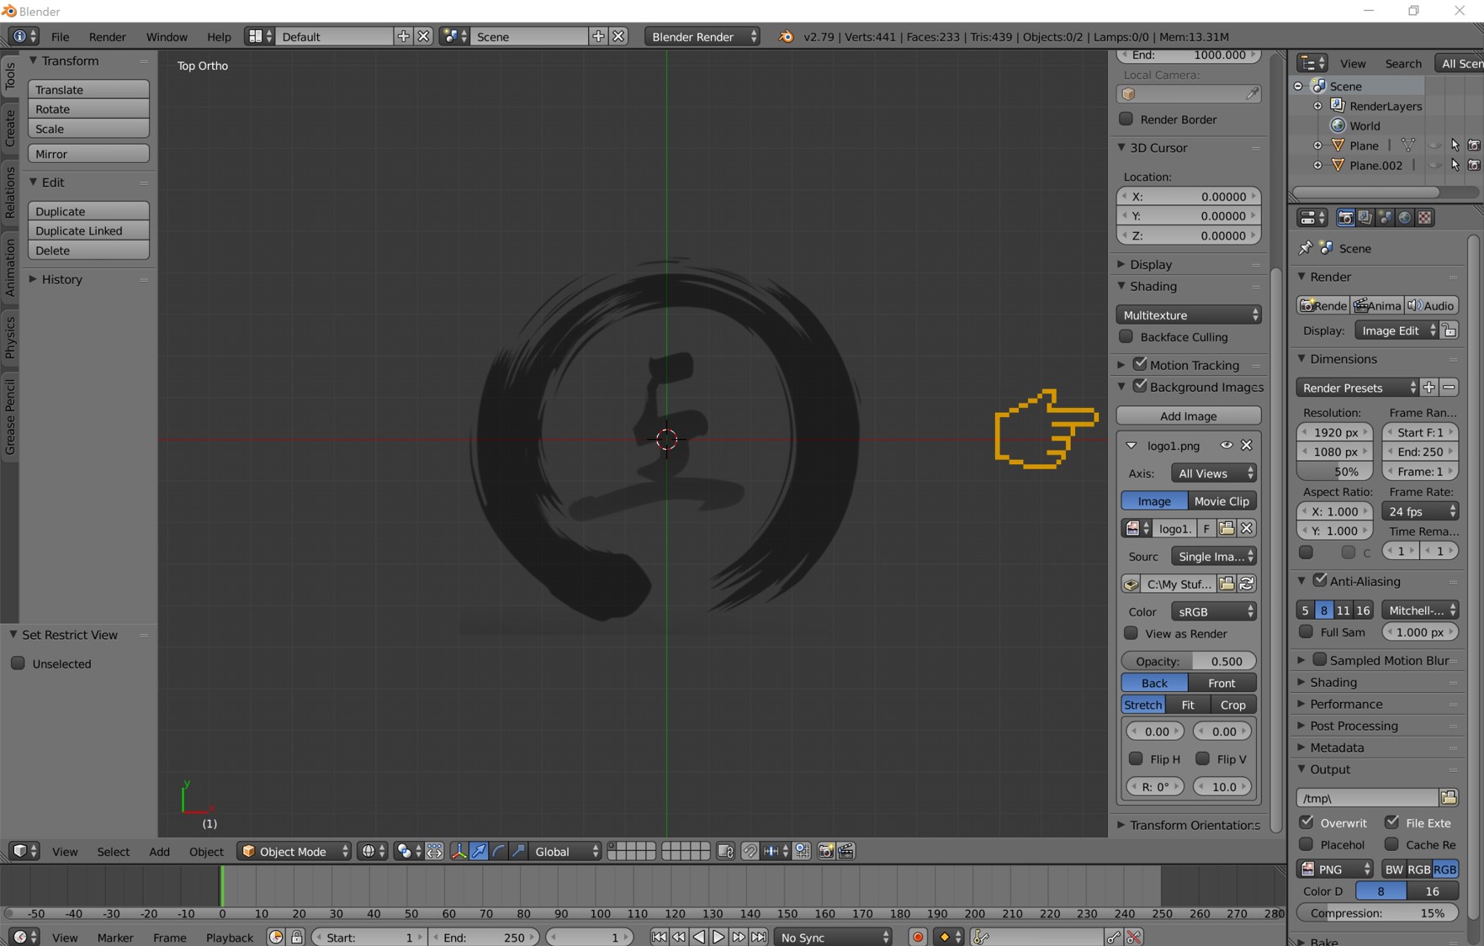This screenshot has width=1484, height=946.
Task: Check the Flip H option
Action: pyautogui.click(x=1136, y=758)
